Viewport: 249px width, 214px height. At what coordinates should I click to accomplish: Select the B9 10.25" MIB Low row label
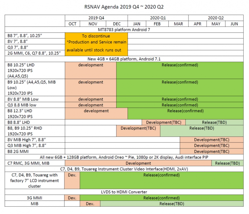tap(35, 88)
